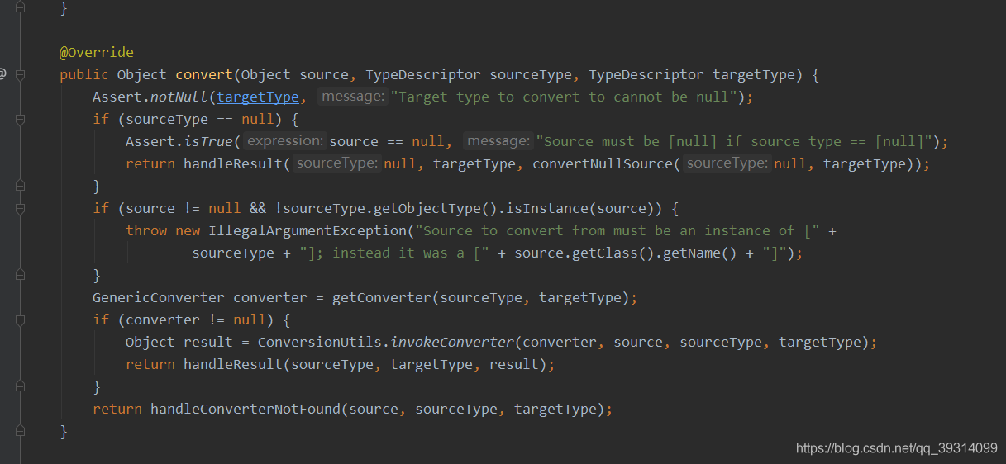Click 'GenericConverter' type name

(x=159, y=297)
